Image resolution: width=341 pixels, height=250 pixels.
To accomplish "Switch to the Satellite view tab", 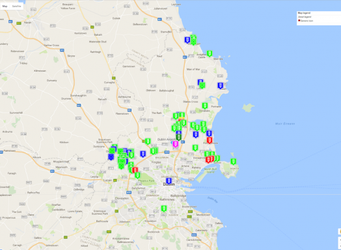I will coord(16,7).
